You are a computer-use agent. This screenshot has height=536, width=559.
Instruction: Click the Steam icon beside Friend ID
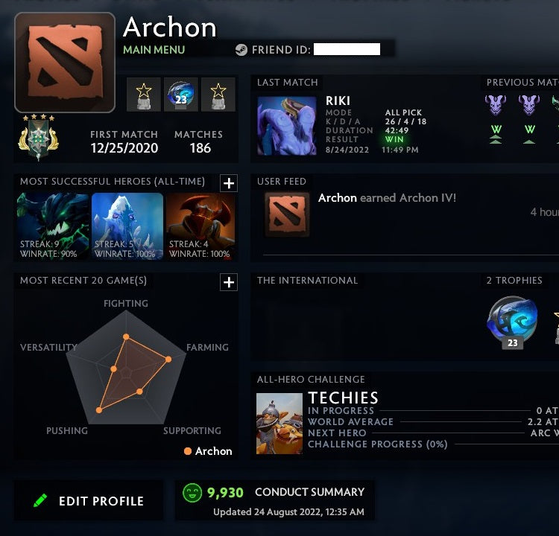click(x=241, y=50)
